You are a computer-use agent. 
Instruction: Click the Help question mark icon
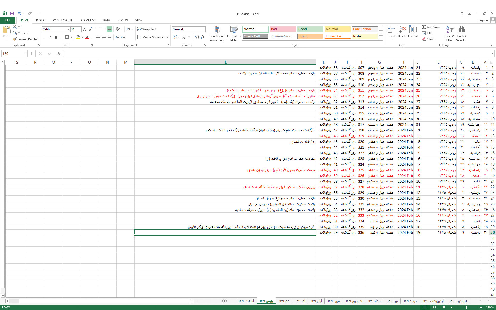click(x=462, y=13)
